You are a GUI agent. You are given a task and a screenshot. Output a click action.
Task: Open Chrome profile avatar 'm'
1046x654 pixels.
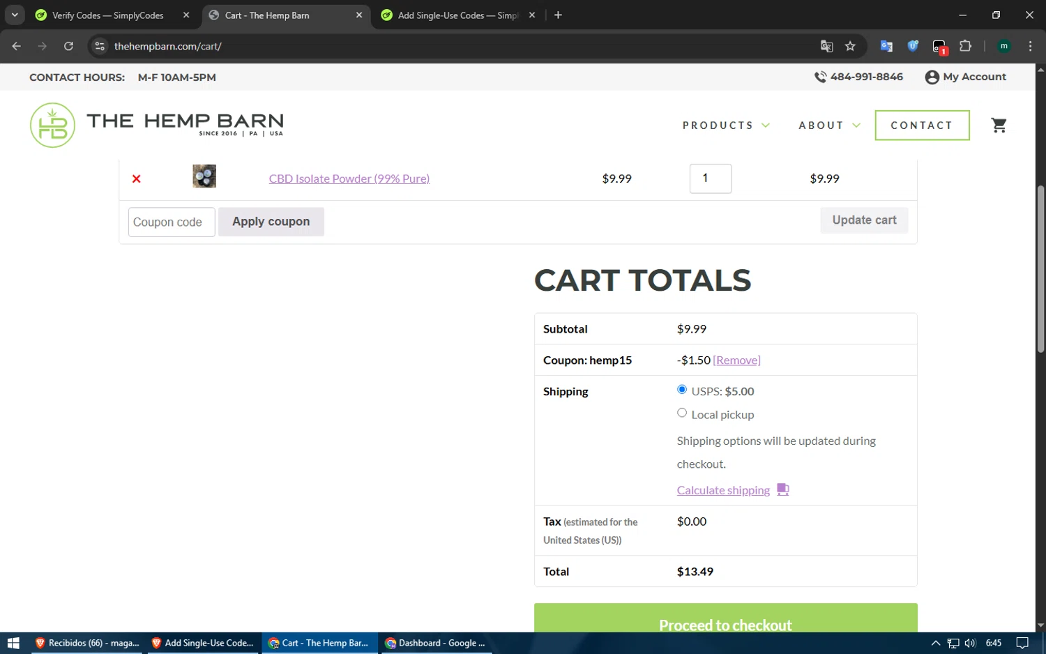(x=1004, y=46)
